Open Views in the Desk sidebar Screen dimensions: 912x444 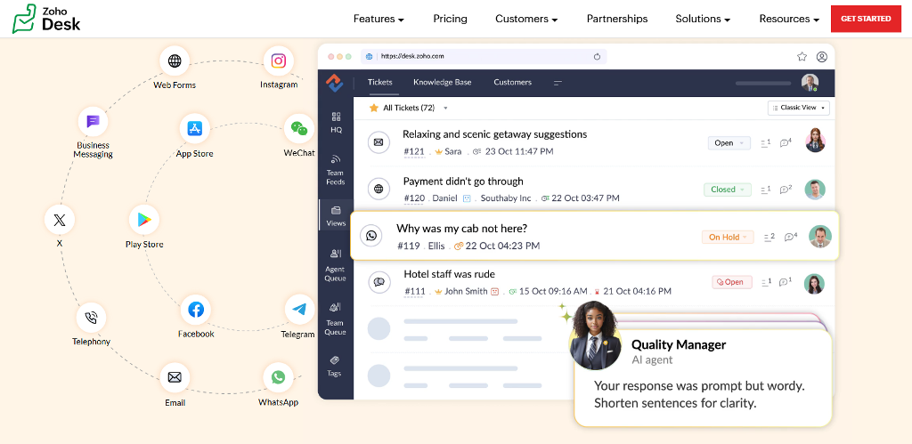coord(336,215)
